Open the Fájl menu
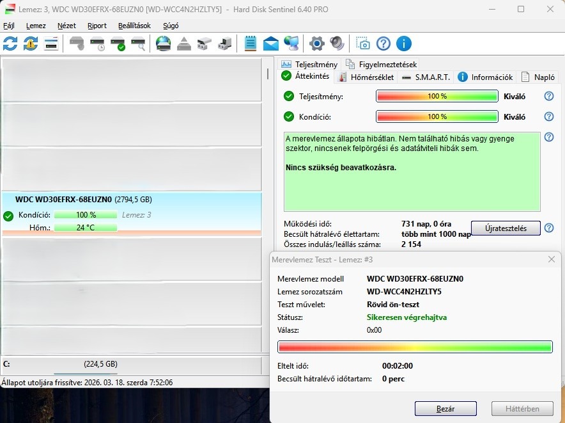Viewport: 565px width, 423px height. [x=9, y=26]
